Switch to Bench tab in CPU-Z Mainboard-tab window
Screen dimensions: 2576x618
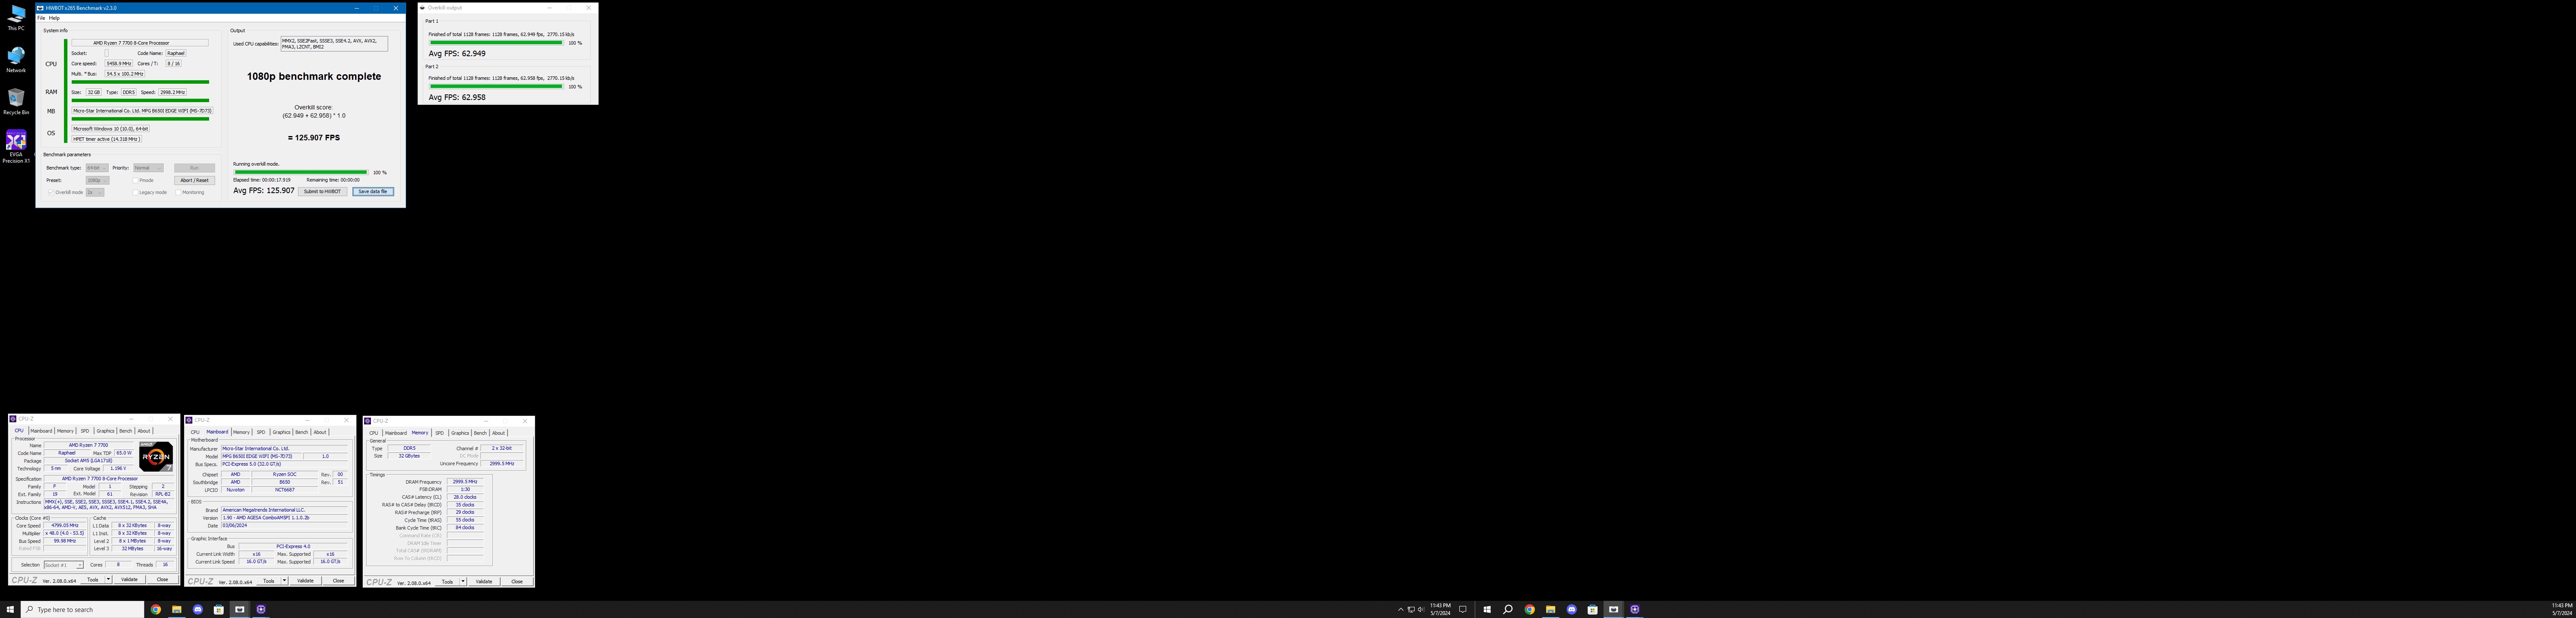tap(301, 432)
